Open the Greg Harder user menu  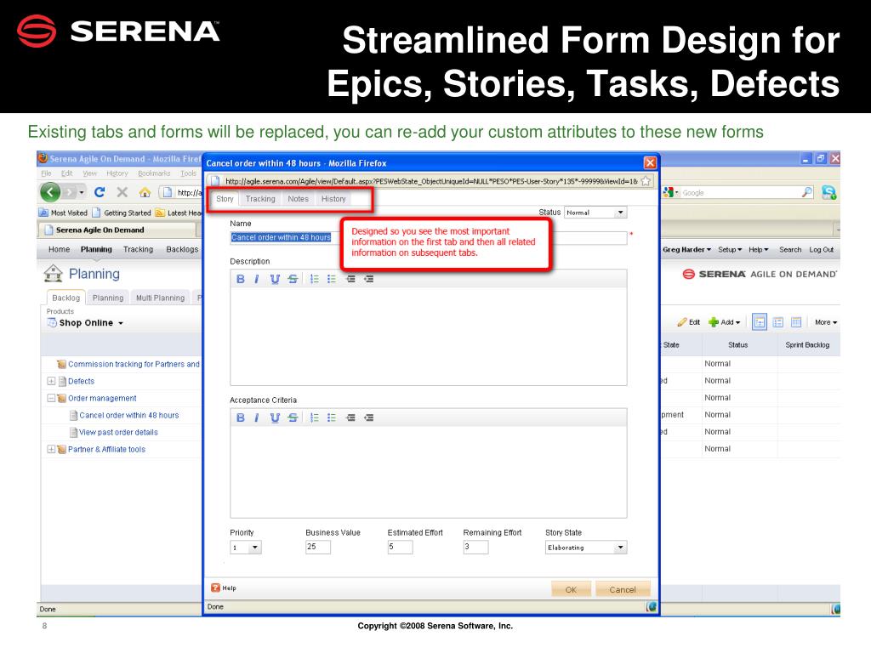pos(686,250)
